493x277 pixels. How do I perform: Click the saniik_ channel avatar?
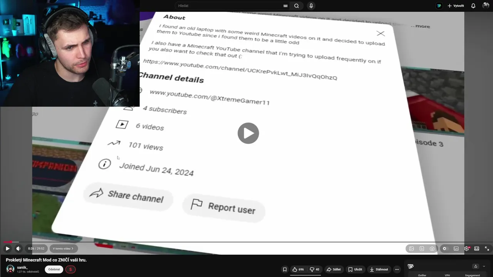click(x=10, y=269)
